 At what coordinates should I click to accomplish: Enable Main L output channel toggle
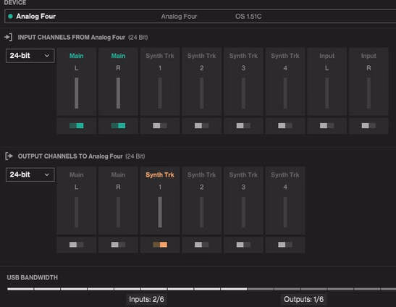[x=77, y=245]
